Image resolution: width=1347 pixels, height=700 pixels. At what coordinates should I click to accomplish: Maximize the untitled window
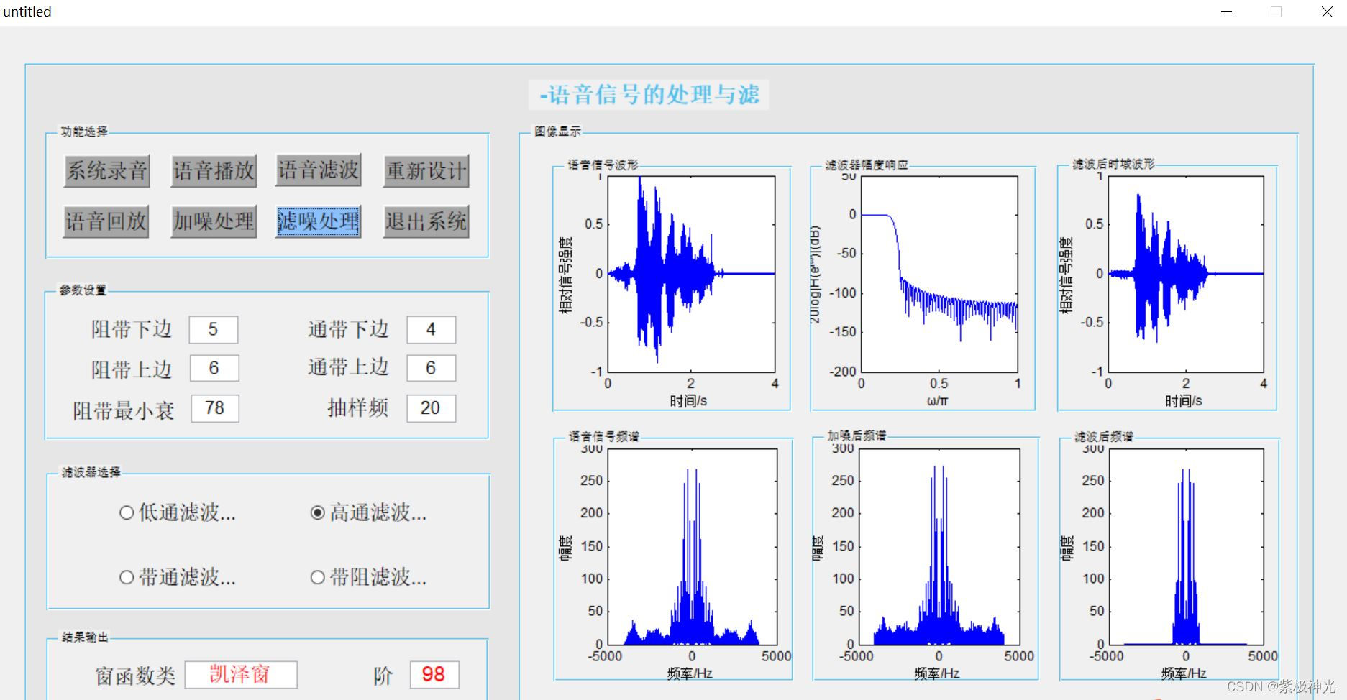point(1277,12)
